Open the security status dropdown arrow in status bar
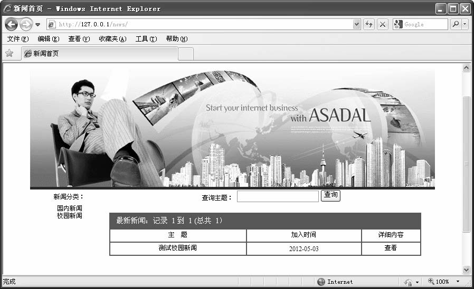The width and height of the screenshot is (474, 289). coord(417,282)
